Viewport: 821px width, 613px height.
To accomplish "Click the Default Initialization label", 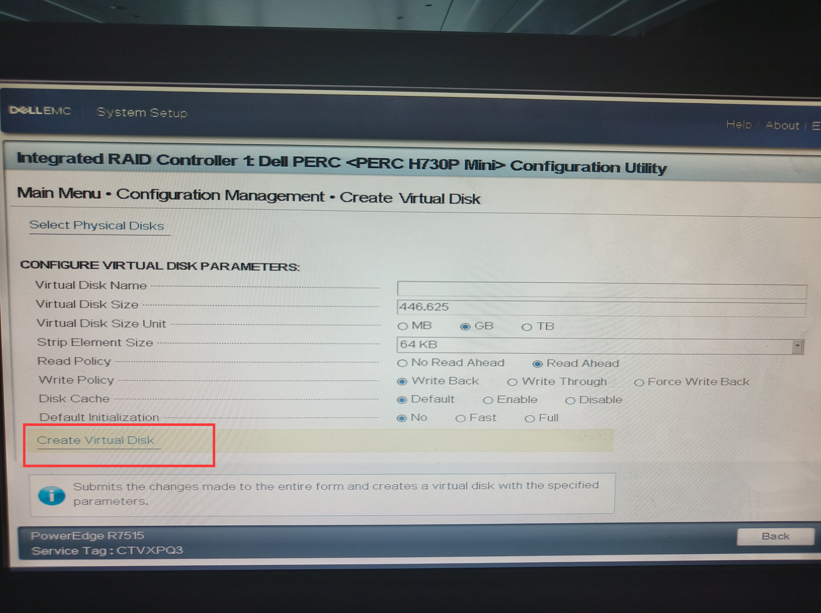I will tap(99, 417).
